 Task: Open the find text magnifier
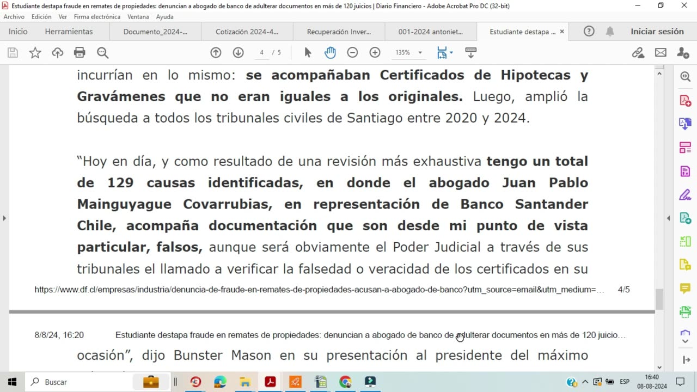102,53
